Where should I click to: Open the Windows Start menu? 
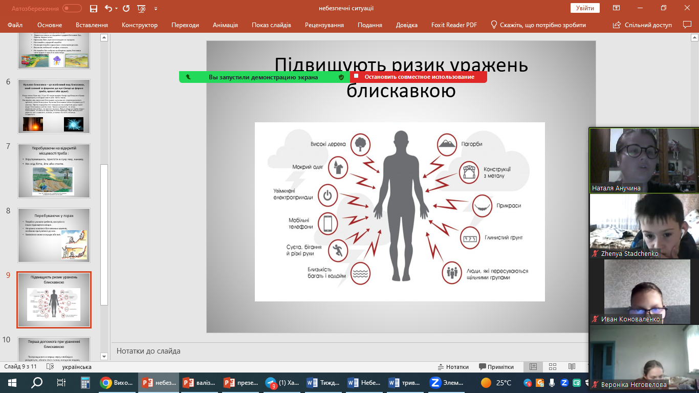[12, 382]
